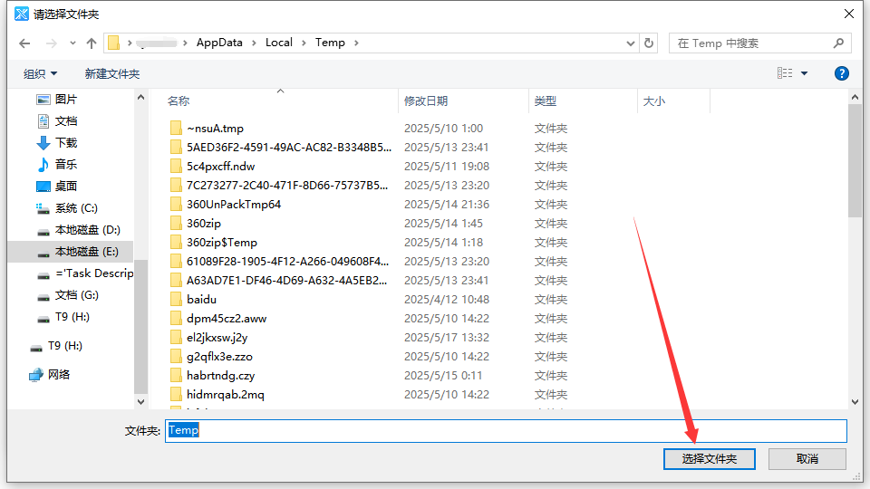Click the Select Folder (选择文件夹) button
This screenshot has width=870, height=489.
tap(710, 459)
